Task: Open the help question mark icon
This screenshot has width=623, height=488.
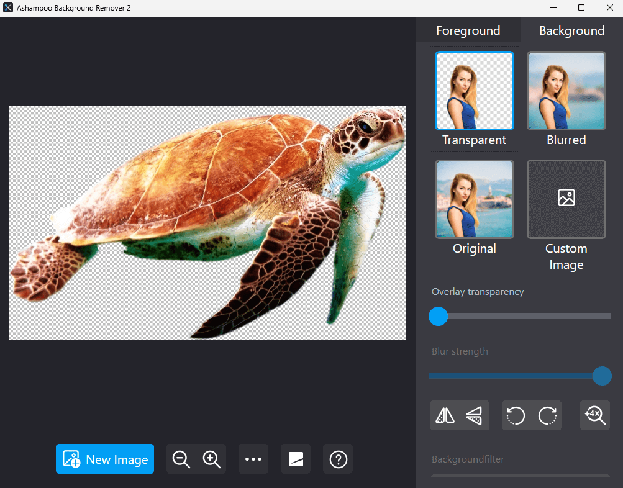Action: coord(338,459)
